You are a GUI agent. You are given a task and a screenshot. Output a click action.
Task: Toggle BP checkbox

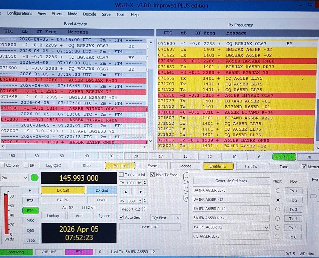coord(26,165)
